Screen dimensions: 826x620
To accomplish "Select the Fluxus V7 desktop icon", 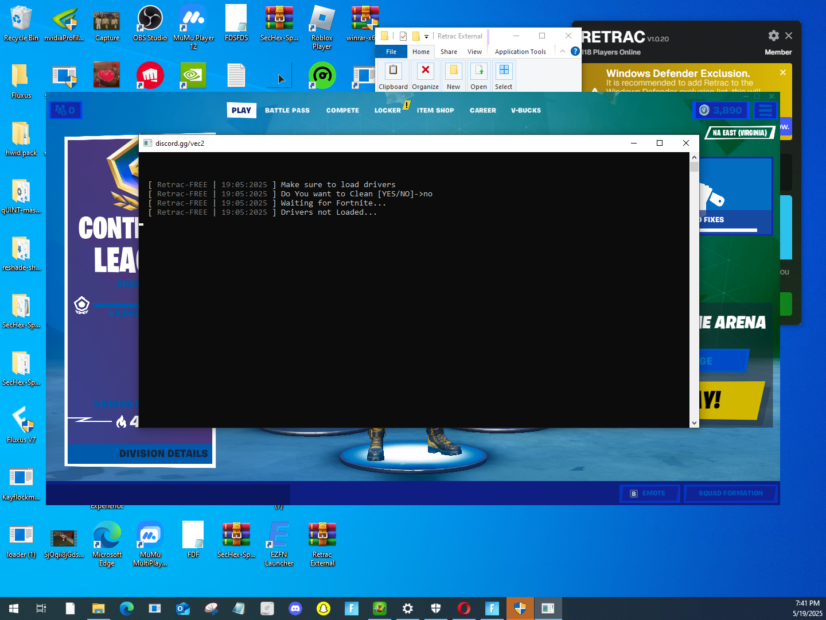I will [x=21, y=425].
